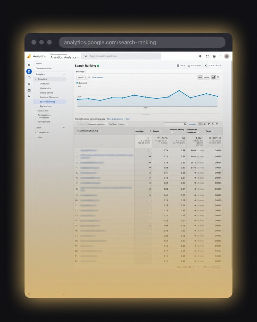Click the person icon in left rail
The image size is (257, 322).
coord(29,84)
